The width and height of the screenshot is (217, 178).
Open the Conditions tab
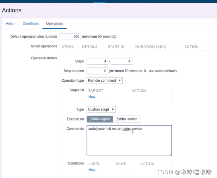coord(31,23)
